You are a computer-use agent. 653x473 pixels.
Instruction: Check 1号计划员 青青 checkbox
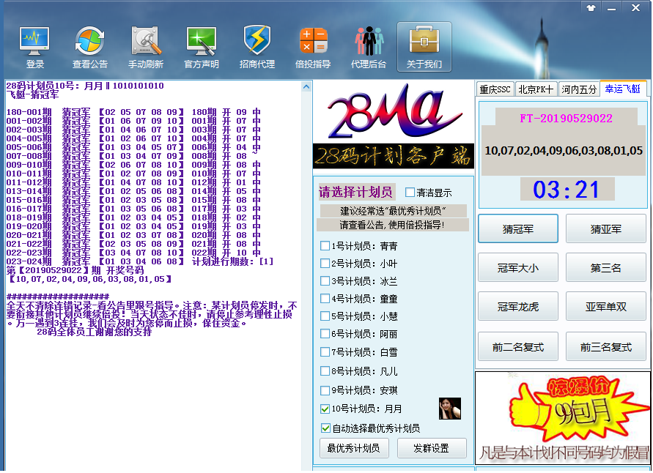pos(325,246)
